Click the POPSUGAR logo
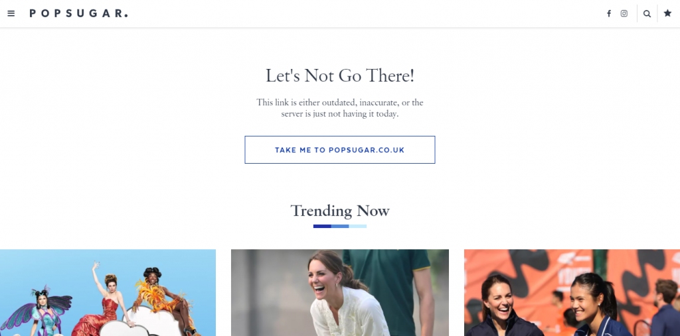 point(78,13)
